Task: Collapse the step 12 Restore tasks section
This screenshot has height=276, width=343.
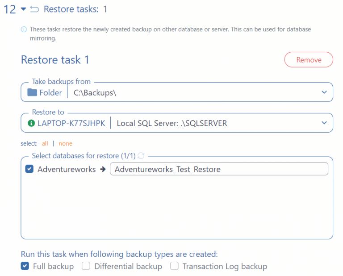Action: [x=23, y=9]
